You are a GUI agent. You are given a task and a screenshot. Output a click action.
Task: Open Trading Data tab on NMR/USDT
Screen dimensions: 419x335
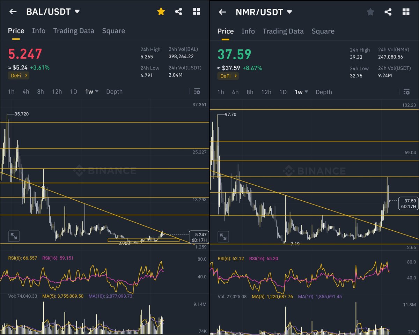[x=283, y=31]
